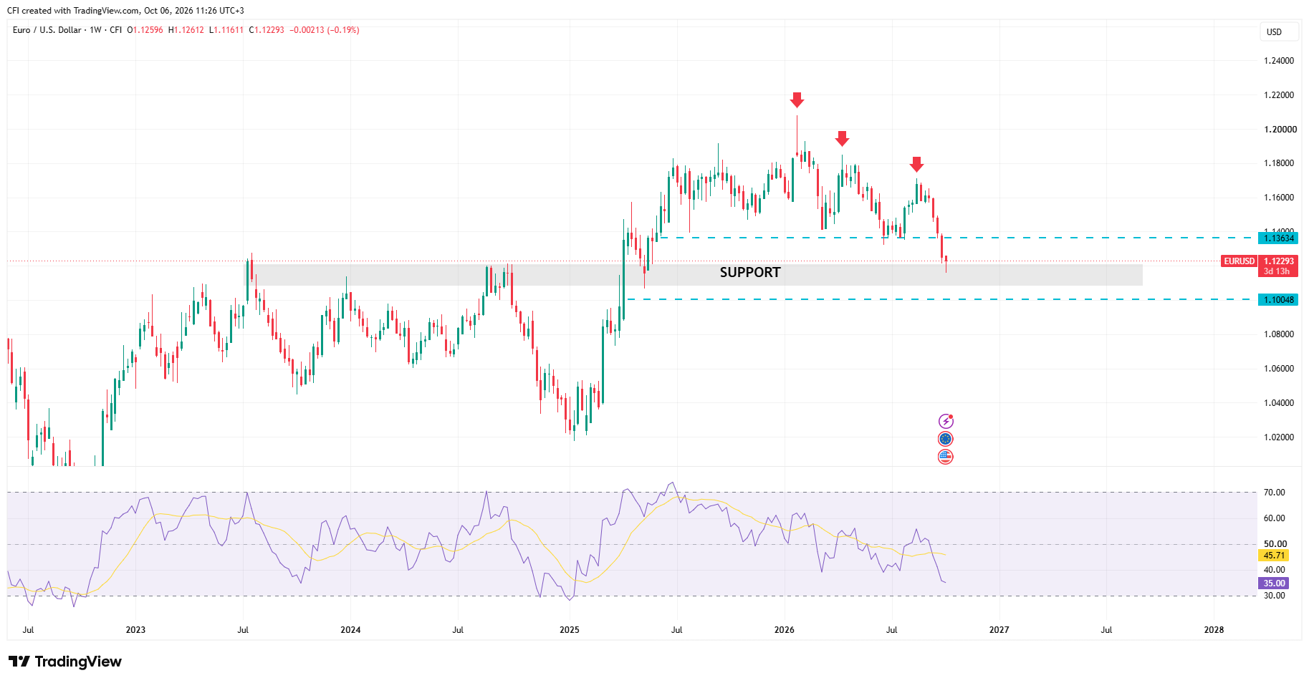The height and width of the screenshot is (683, 1309).
Task: Select the yellow 45.71 RSI average value label
Action: point(1273,556)
